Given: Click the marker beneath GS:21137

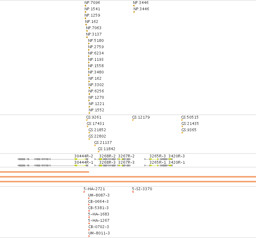Looking at the screenshot, I should click(95, 146).
